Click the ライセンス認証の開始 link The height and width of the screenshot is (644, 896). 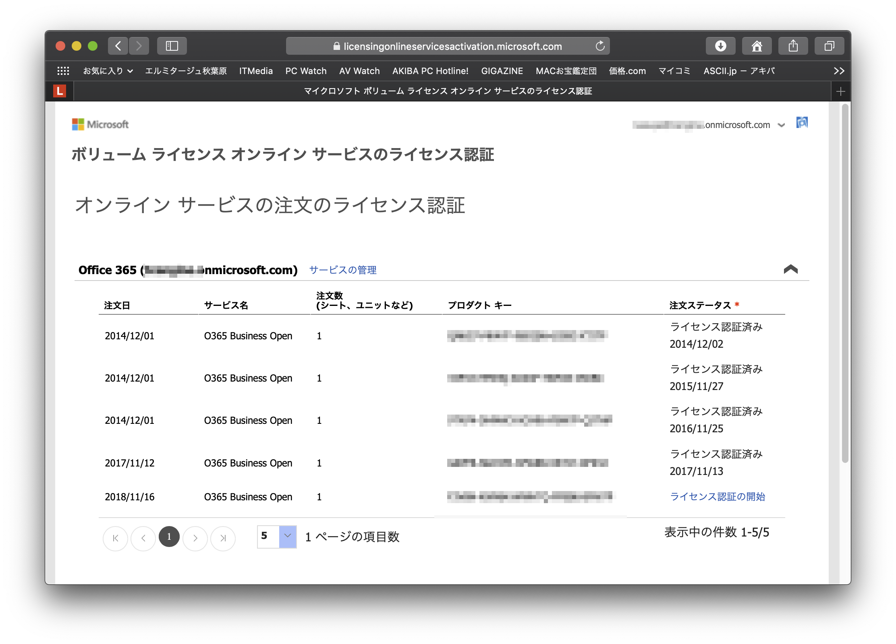[717, 497]
